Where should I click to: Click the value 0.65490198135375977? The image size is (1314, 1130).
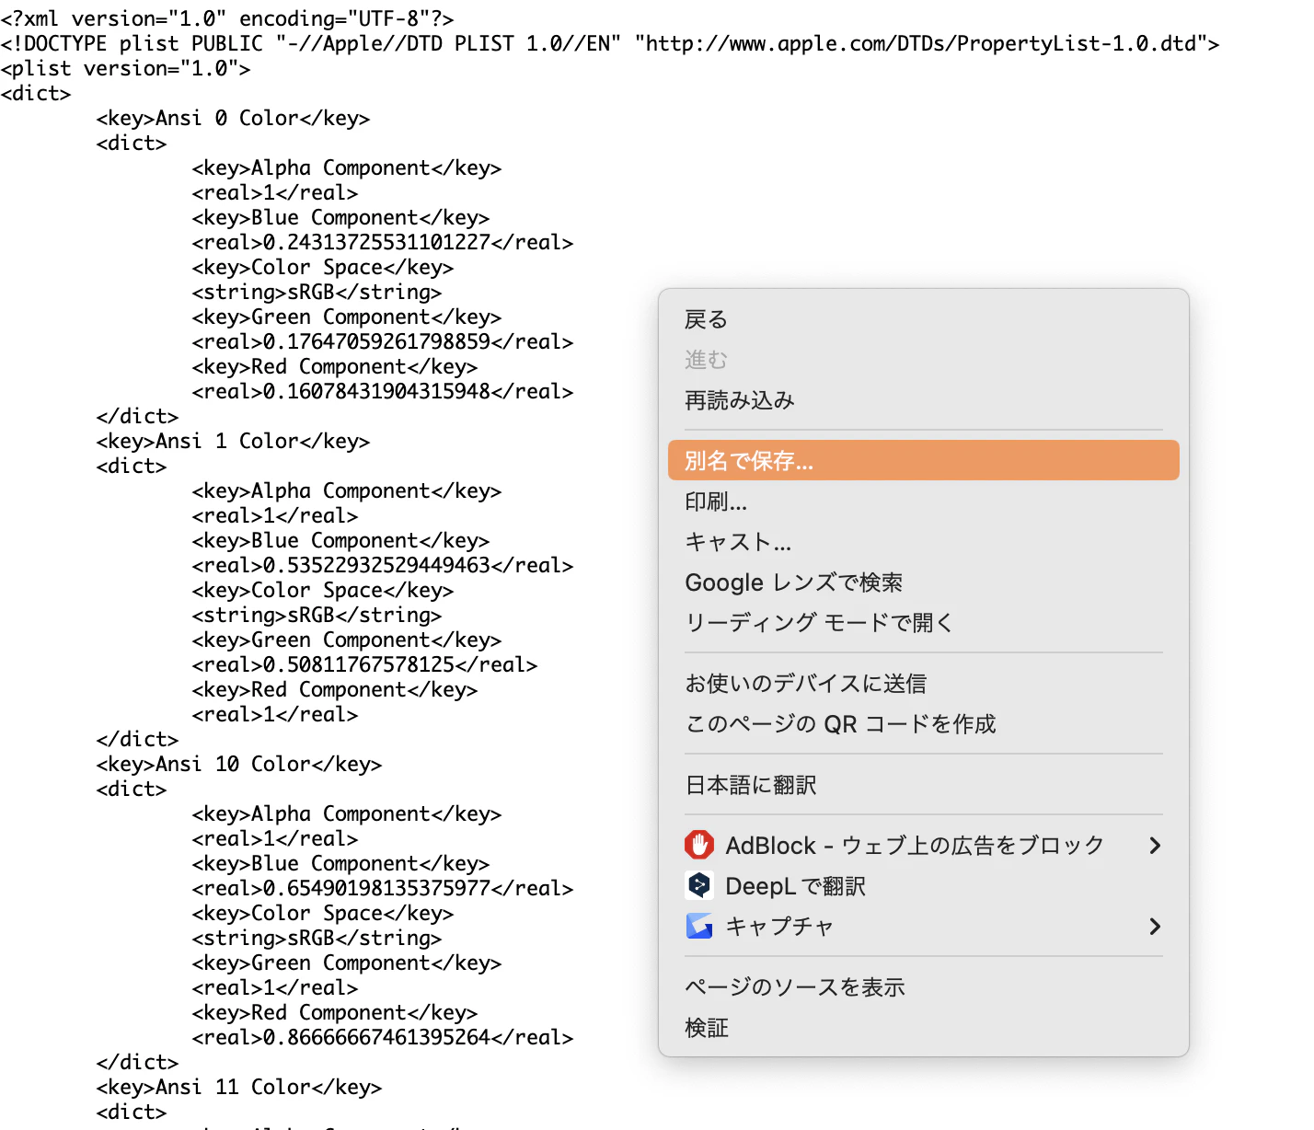[377, 888]
